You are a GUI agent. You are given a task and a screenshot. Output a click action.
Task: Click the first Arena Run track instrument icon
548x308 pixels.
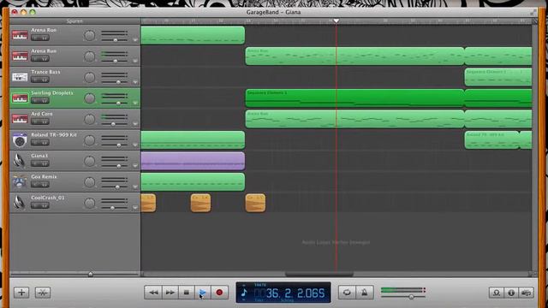[x=20, y=35]
